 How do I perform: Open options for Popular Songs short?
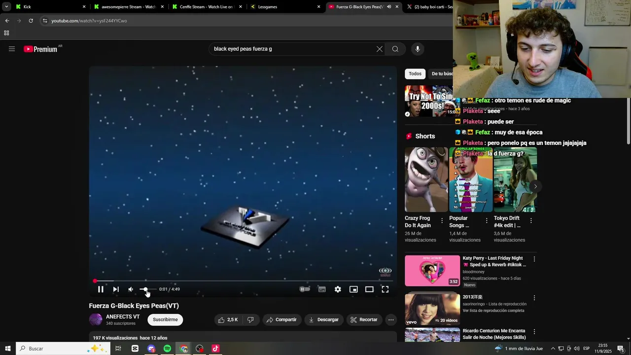click(x=487, y=220)
